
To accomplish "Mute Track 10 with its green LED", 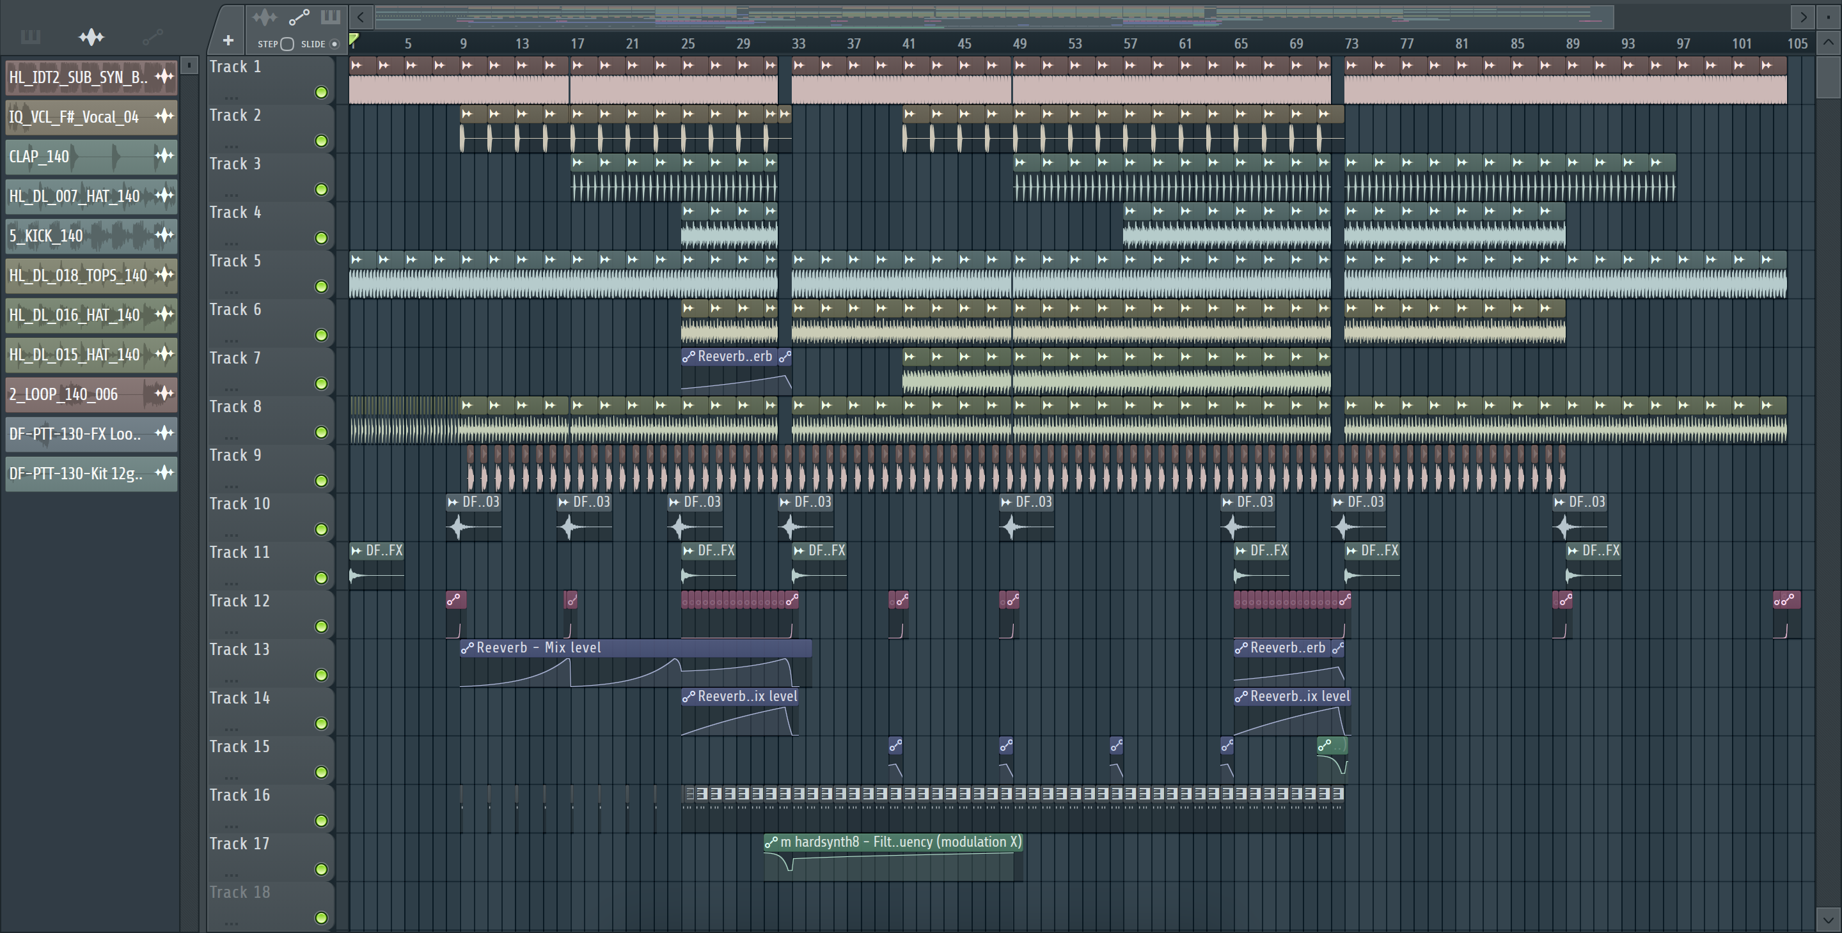I will pos(322,529).
